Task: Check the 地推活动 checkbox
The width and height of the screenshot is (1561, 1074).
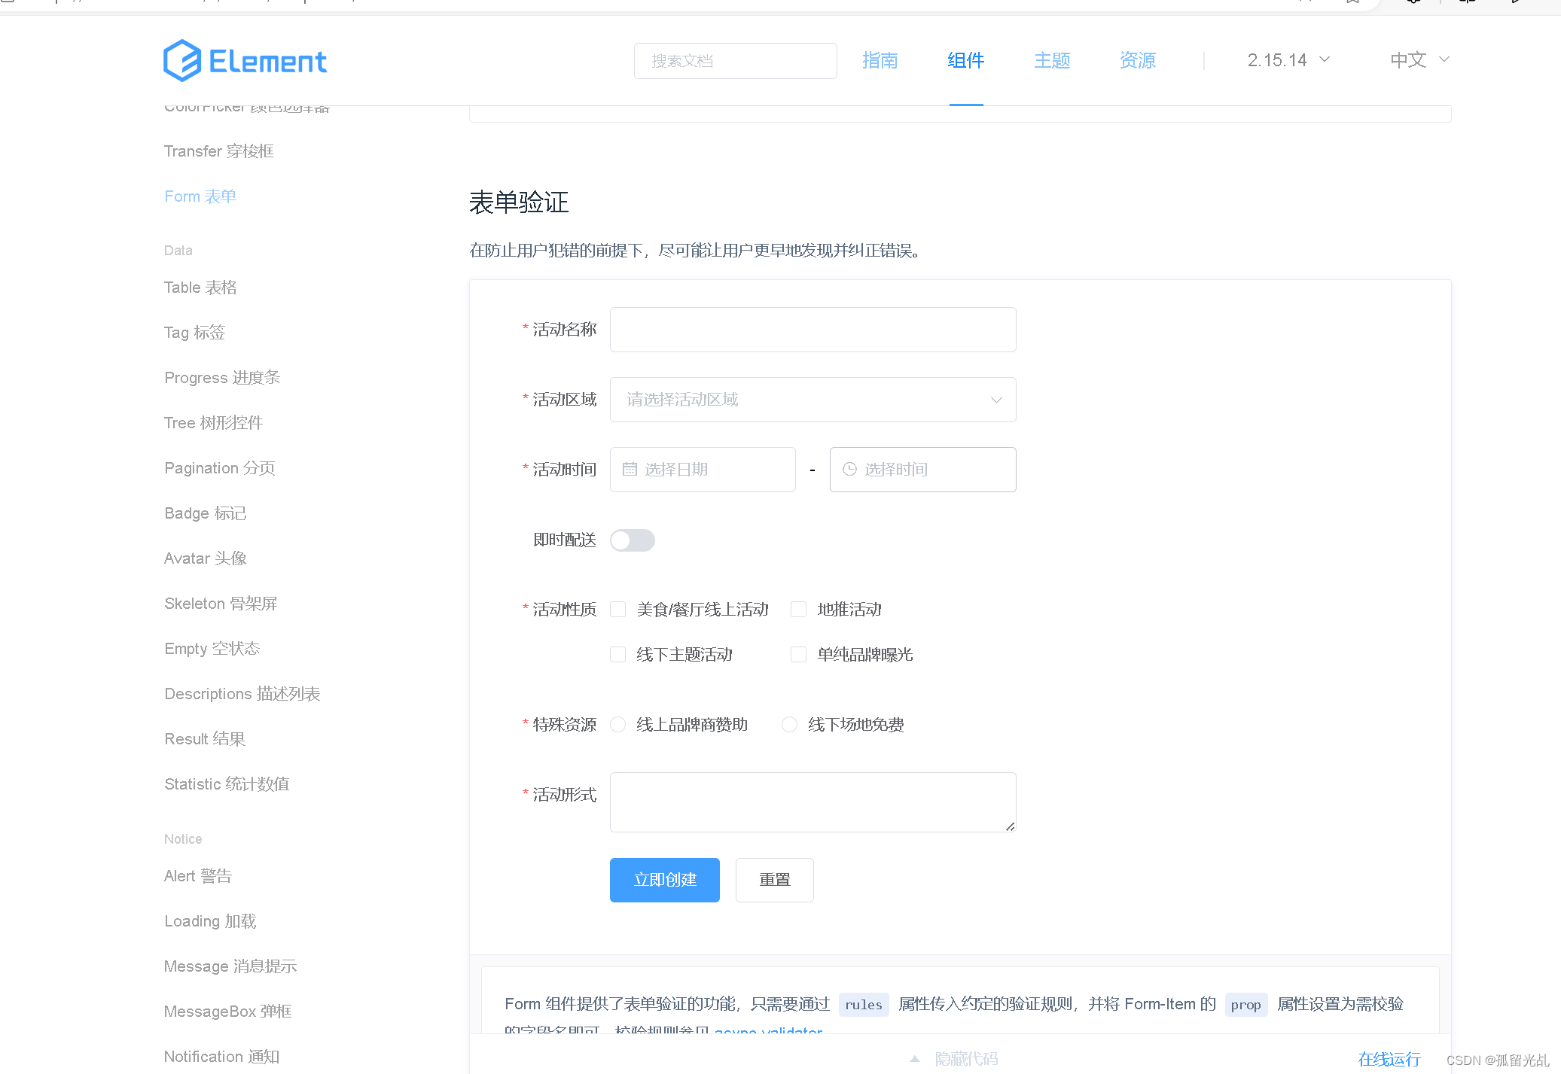Action: (x=799, y=610)
